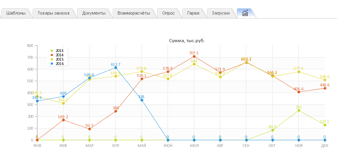This screenshot has width=337, height=156.
Task: Click the 2015 legend item
Action: (x=57, y=59)
